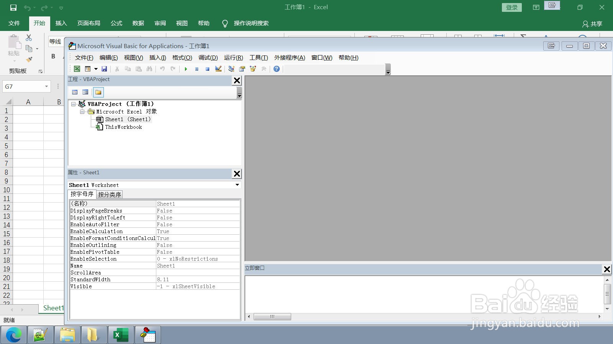Collapse the VBAProject tree node

point(73,104)
